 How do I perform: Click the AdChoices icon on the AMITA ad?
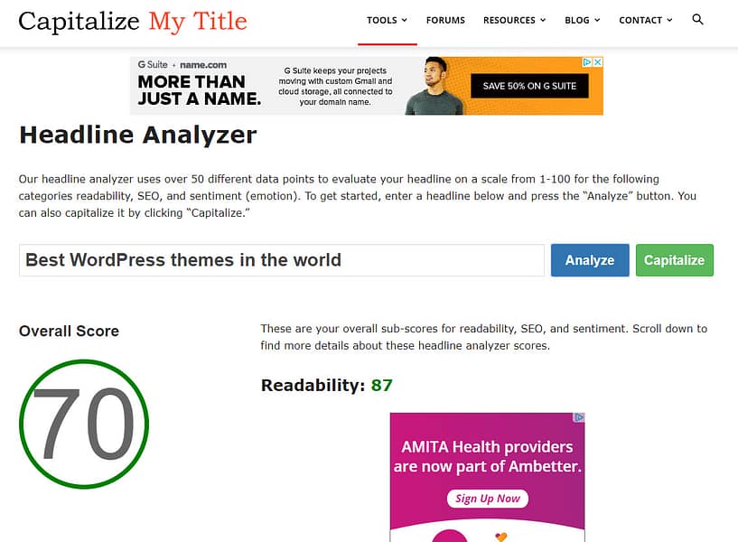tap(581, 416)
